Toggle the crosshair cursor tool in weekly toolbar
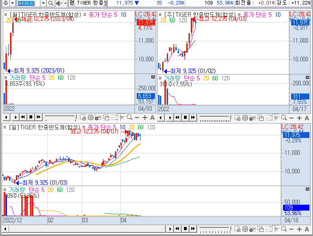 tap(277, 118)
